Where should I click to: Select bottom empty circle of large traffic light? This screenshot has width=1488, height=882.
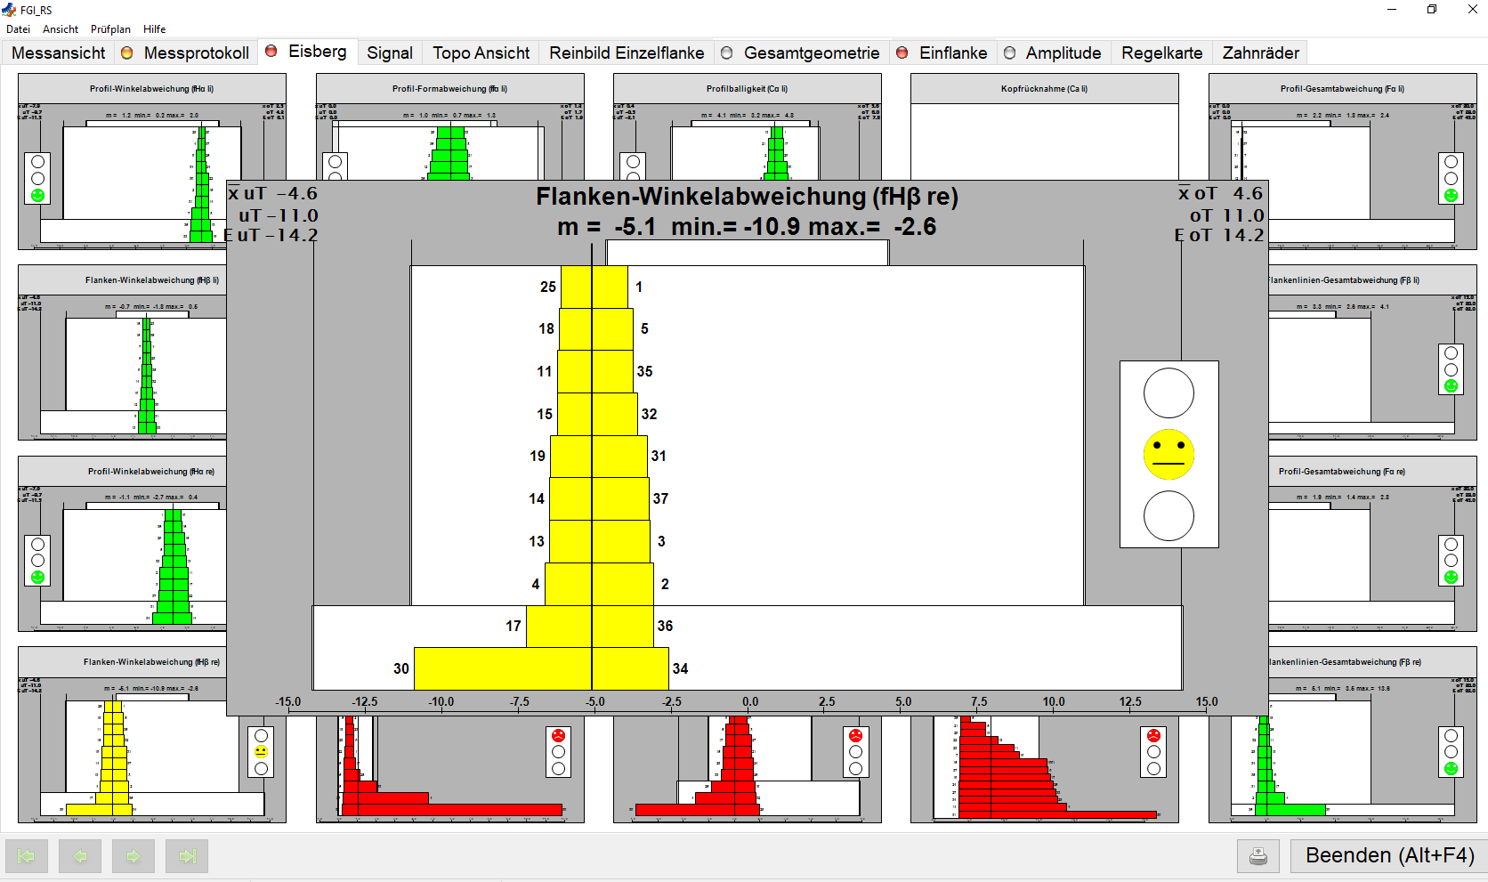tap(1169, 516)
